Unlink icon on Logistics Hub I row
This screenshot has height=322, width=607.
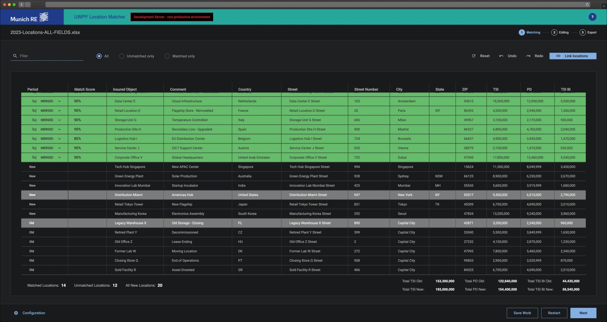coord(34,139)
